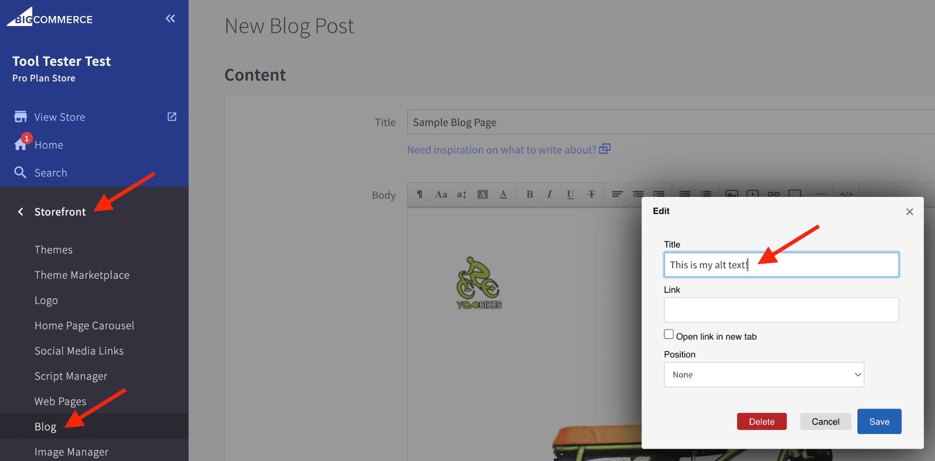Image resolution: width=935 pixels, height=461 pixels.
Task: Open the Logo settings
Action: (46, 301)
